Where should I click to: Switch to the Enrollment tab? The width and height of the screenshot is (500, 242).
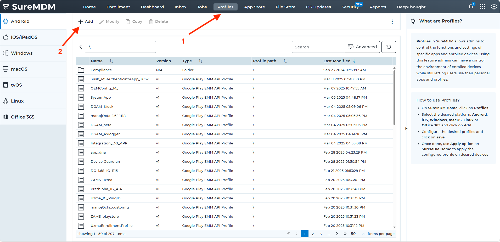pyautogui.click(x=118, y=7)
